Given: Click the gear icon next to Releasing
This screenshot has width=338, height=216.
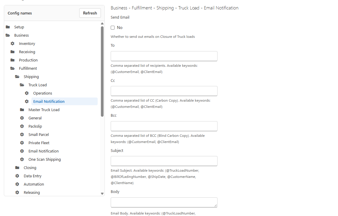Looking at the screenshot, I should [x=17, y=192].
